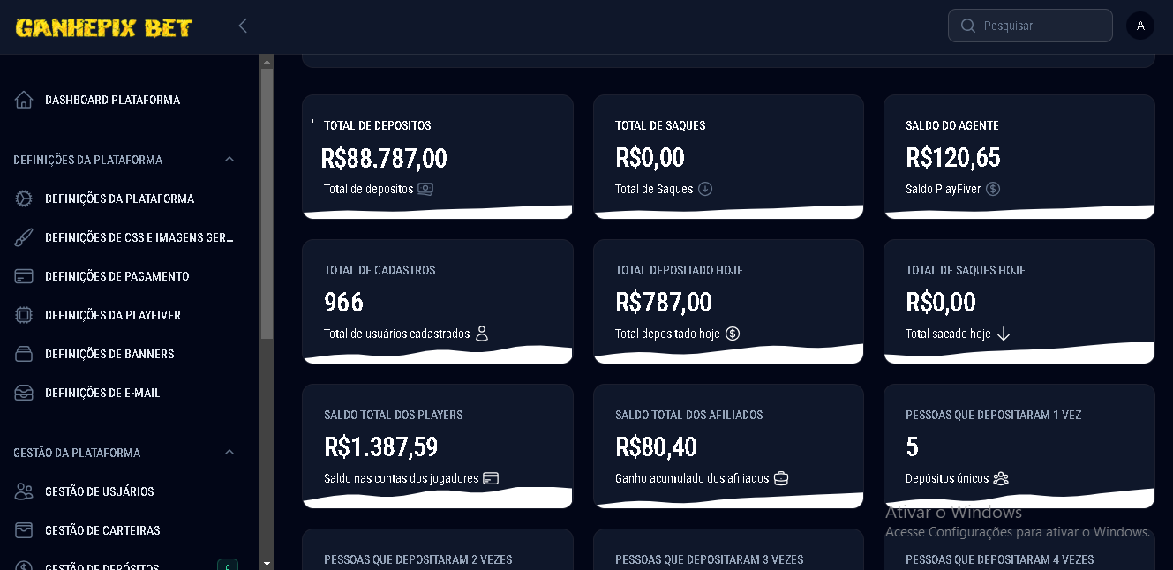Screen dimensions: 1173x570
Task: Collapse the Definições da Plataforma section
Action: click(x=229, y=160)
